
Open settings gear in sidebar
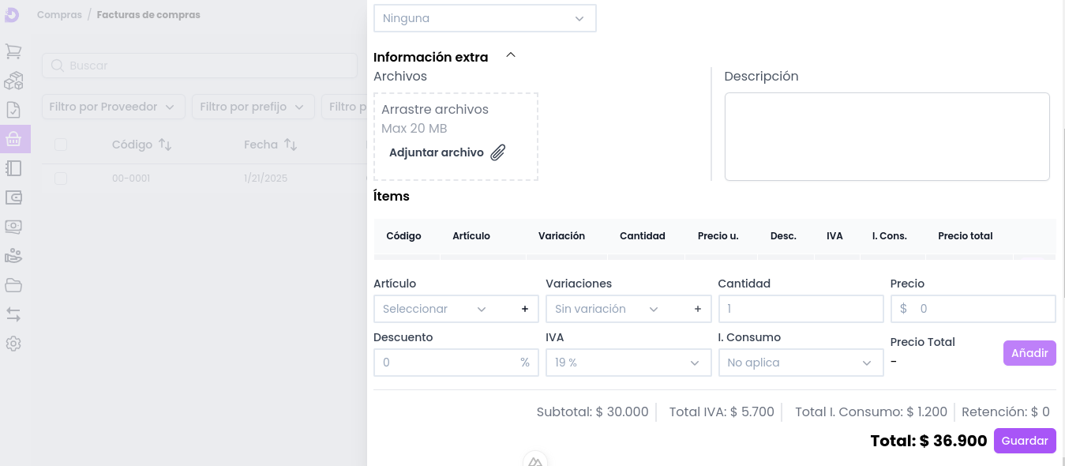13,344
